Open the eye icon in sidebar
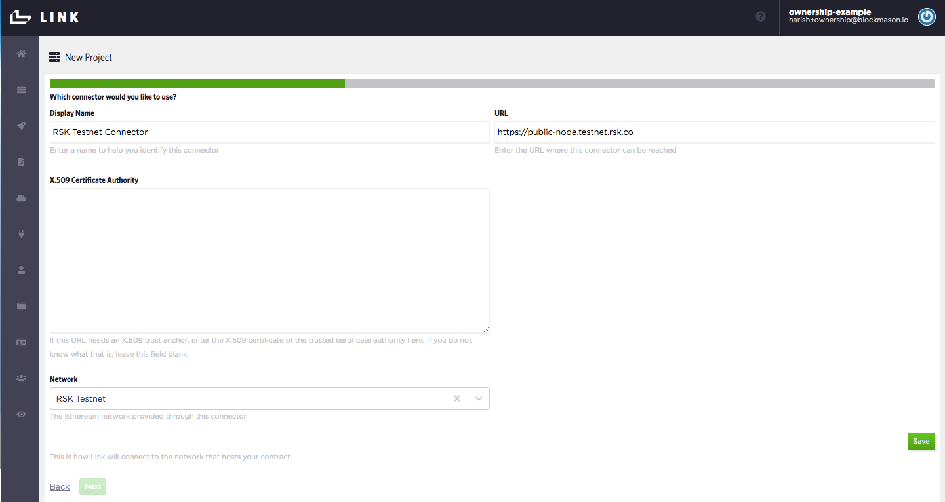Image resolution: width=945 pixels, height=502 pixels. [x=21, y=414]
